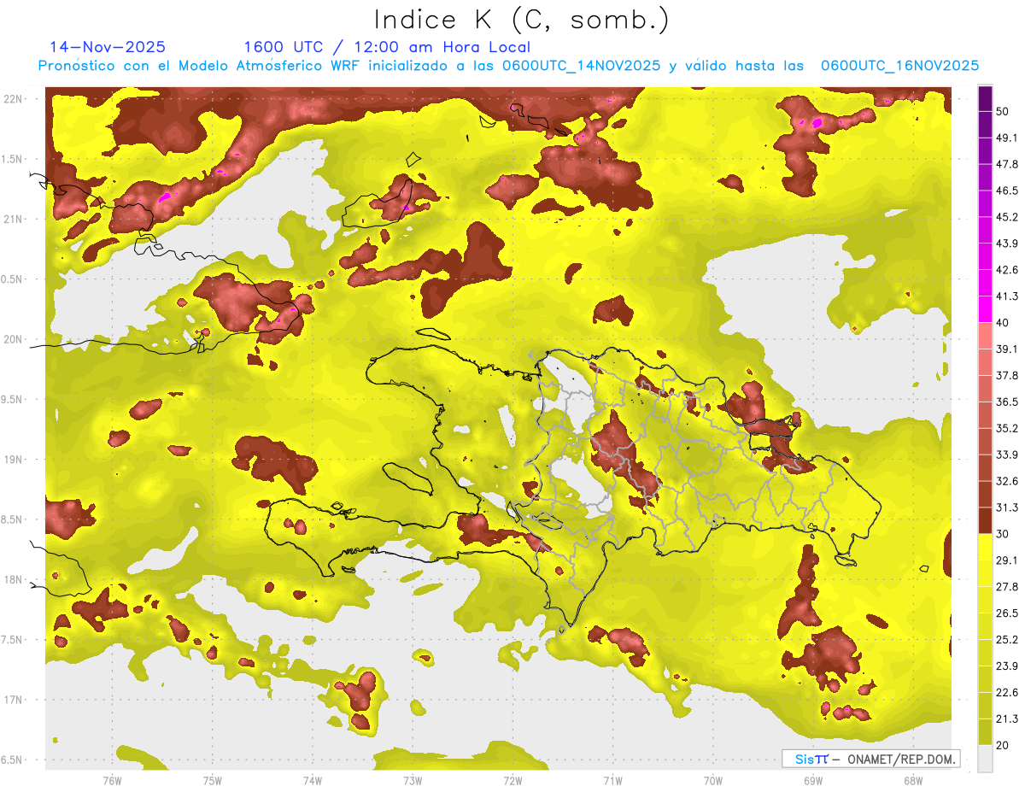1025x792 pixels.
Task: Pick the grey swatch below 20
Action: point(985,758)
